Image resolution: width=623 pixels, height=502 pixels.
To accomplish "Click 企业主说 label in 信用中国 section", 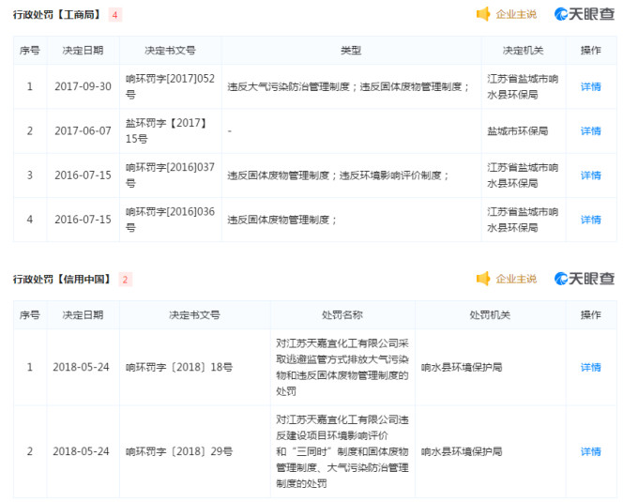I will click(x=516, y=279).
